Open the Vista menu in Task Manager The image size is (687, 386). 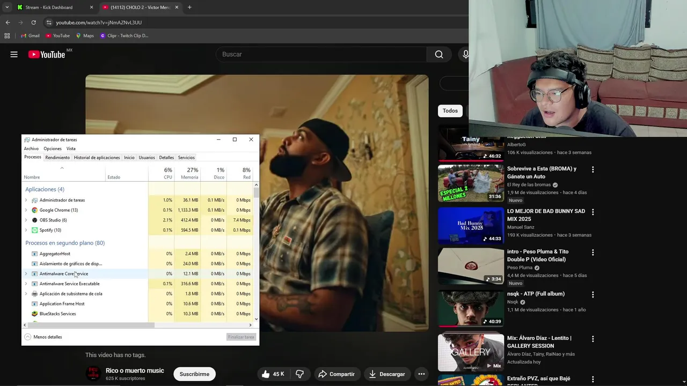[x=71, y=149]
